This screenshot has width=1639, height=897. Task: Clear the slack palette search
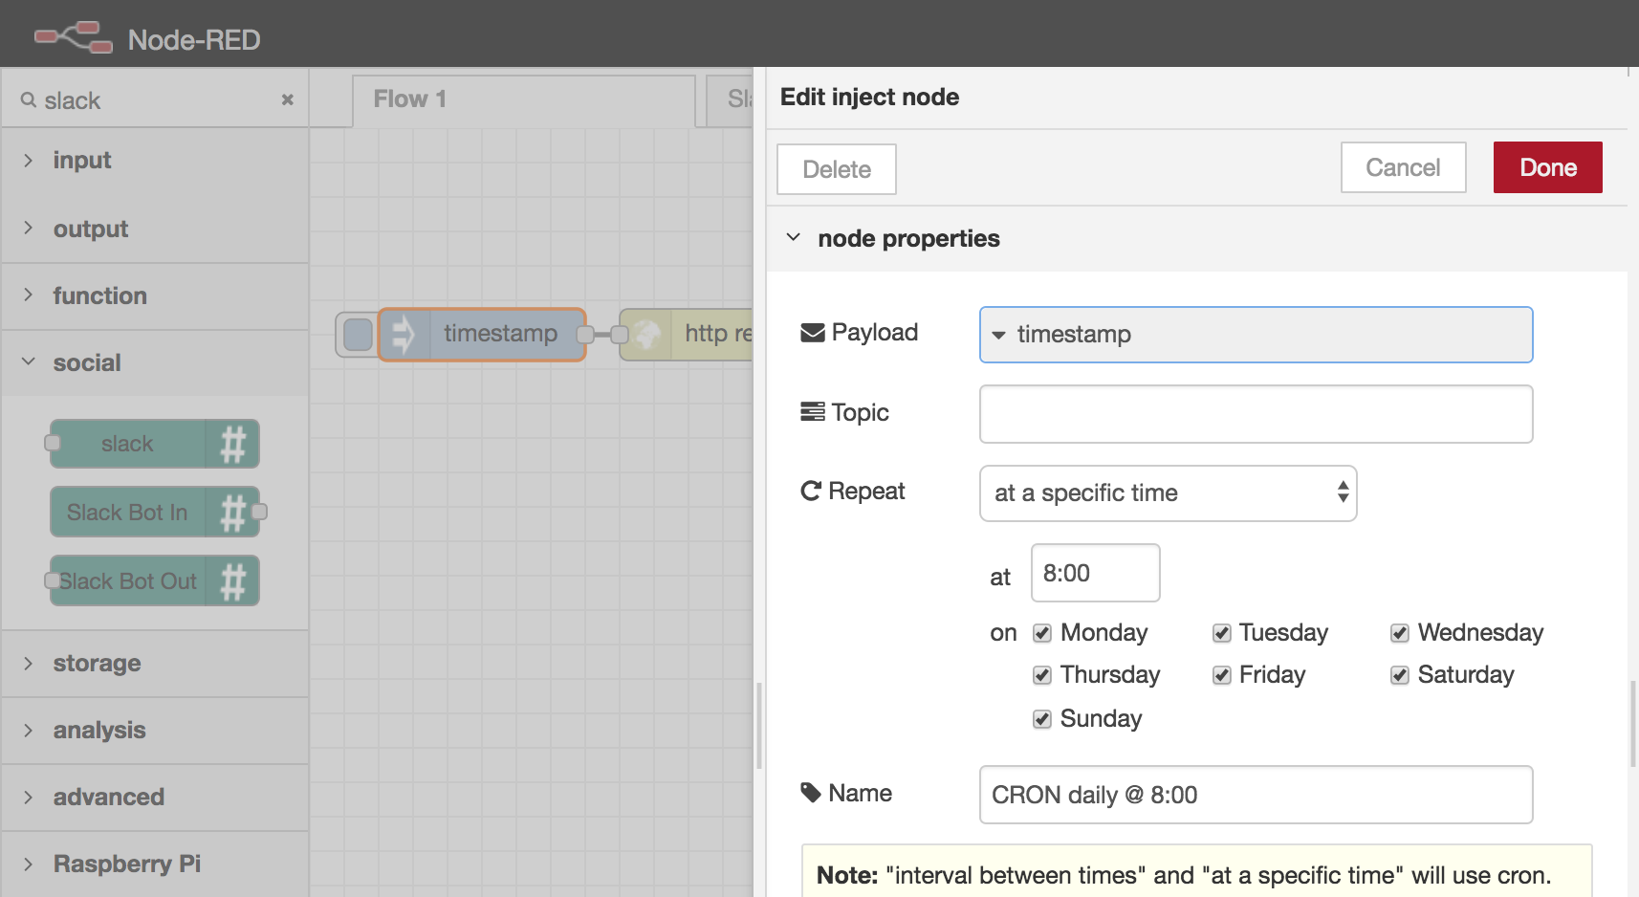click(x=287, y=99)
